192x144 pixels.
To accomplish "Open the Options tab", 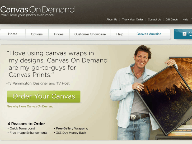I will point(37,34).
